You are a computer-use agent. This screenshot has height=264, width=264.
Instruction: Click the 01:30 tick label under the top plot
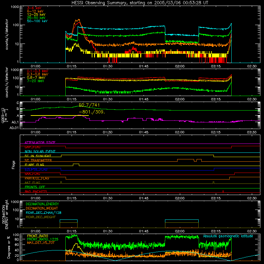tap(108, 66)
